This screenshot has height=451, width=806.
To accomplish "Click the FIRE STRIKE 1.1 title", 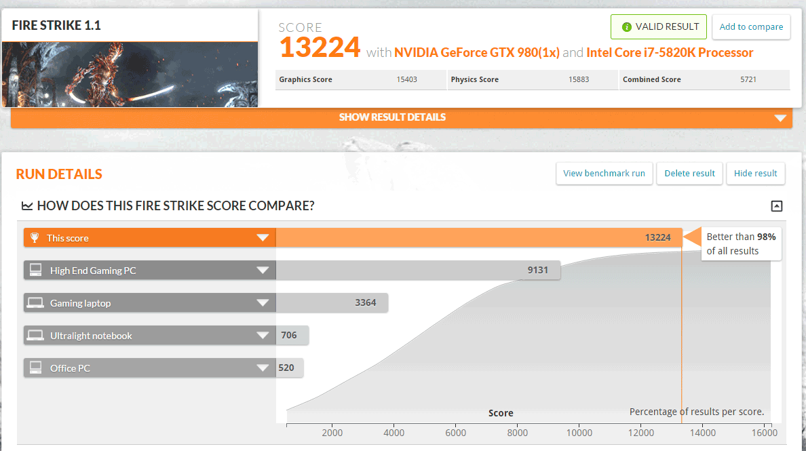I will 56,25.
